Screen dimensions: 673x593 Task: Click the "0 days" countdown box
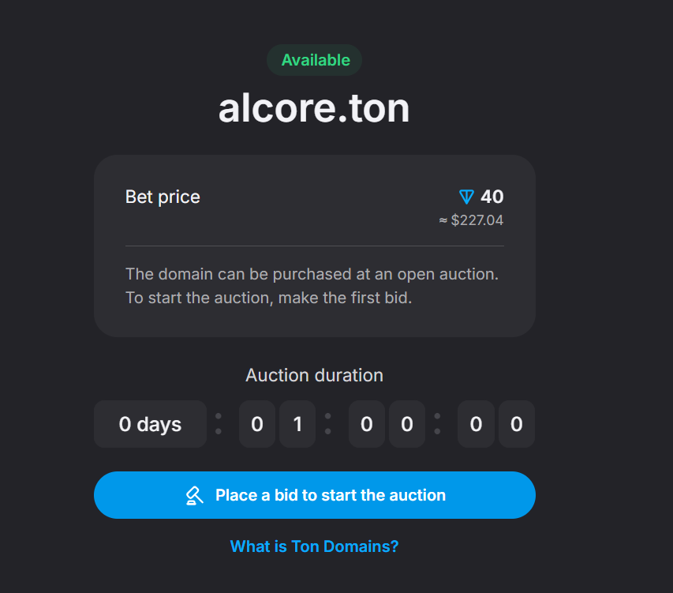click(x=150, y=424)
